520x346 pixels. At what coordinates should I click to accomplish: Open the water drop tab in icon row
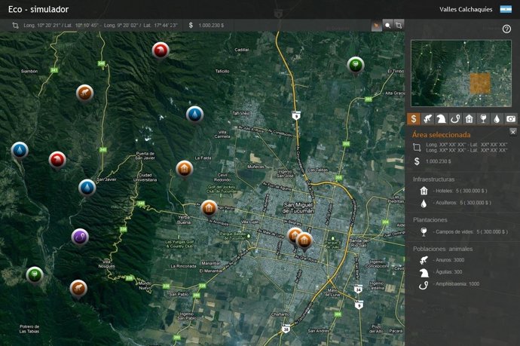pos(497,118)
